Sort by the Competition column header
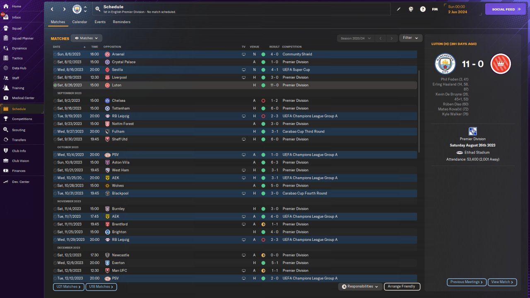The height and width of the screenshot is (298, 530). (x=292, y=47)
